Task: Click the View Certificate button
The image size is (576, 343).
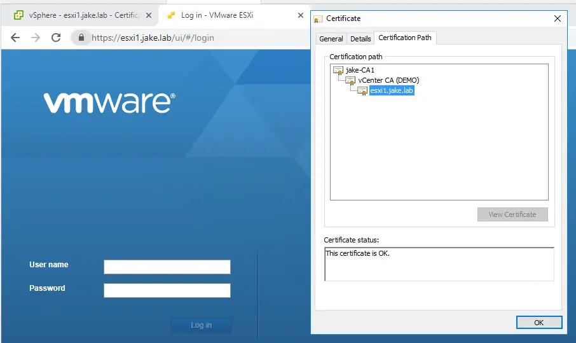Action: 512,214
